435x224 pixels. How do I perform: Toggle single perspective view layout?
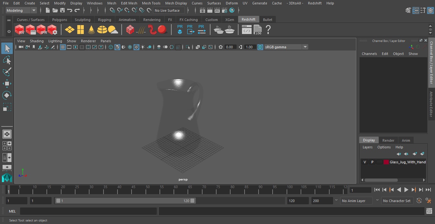click(7, 134)
